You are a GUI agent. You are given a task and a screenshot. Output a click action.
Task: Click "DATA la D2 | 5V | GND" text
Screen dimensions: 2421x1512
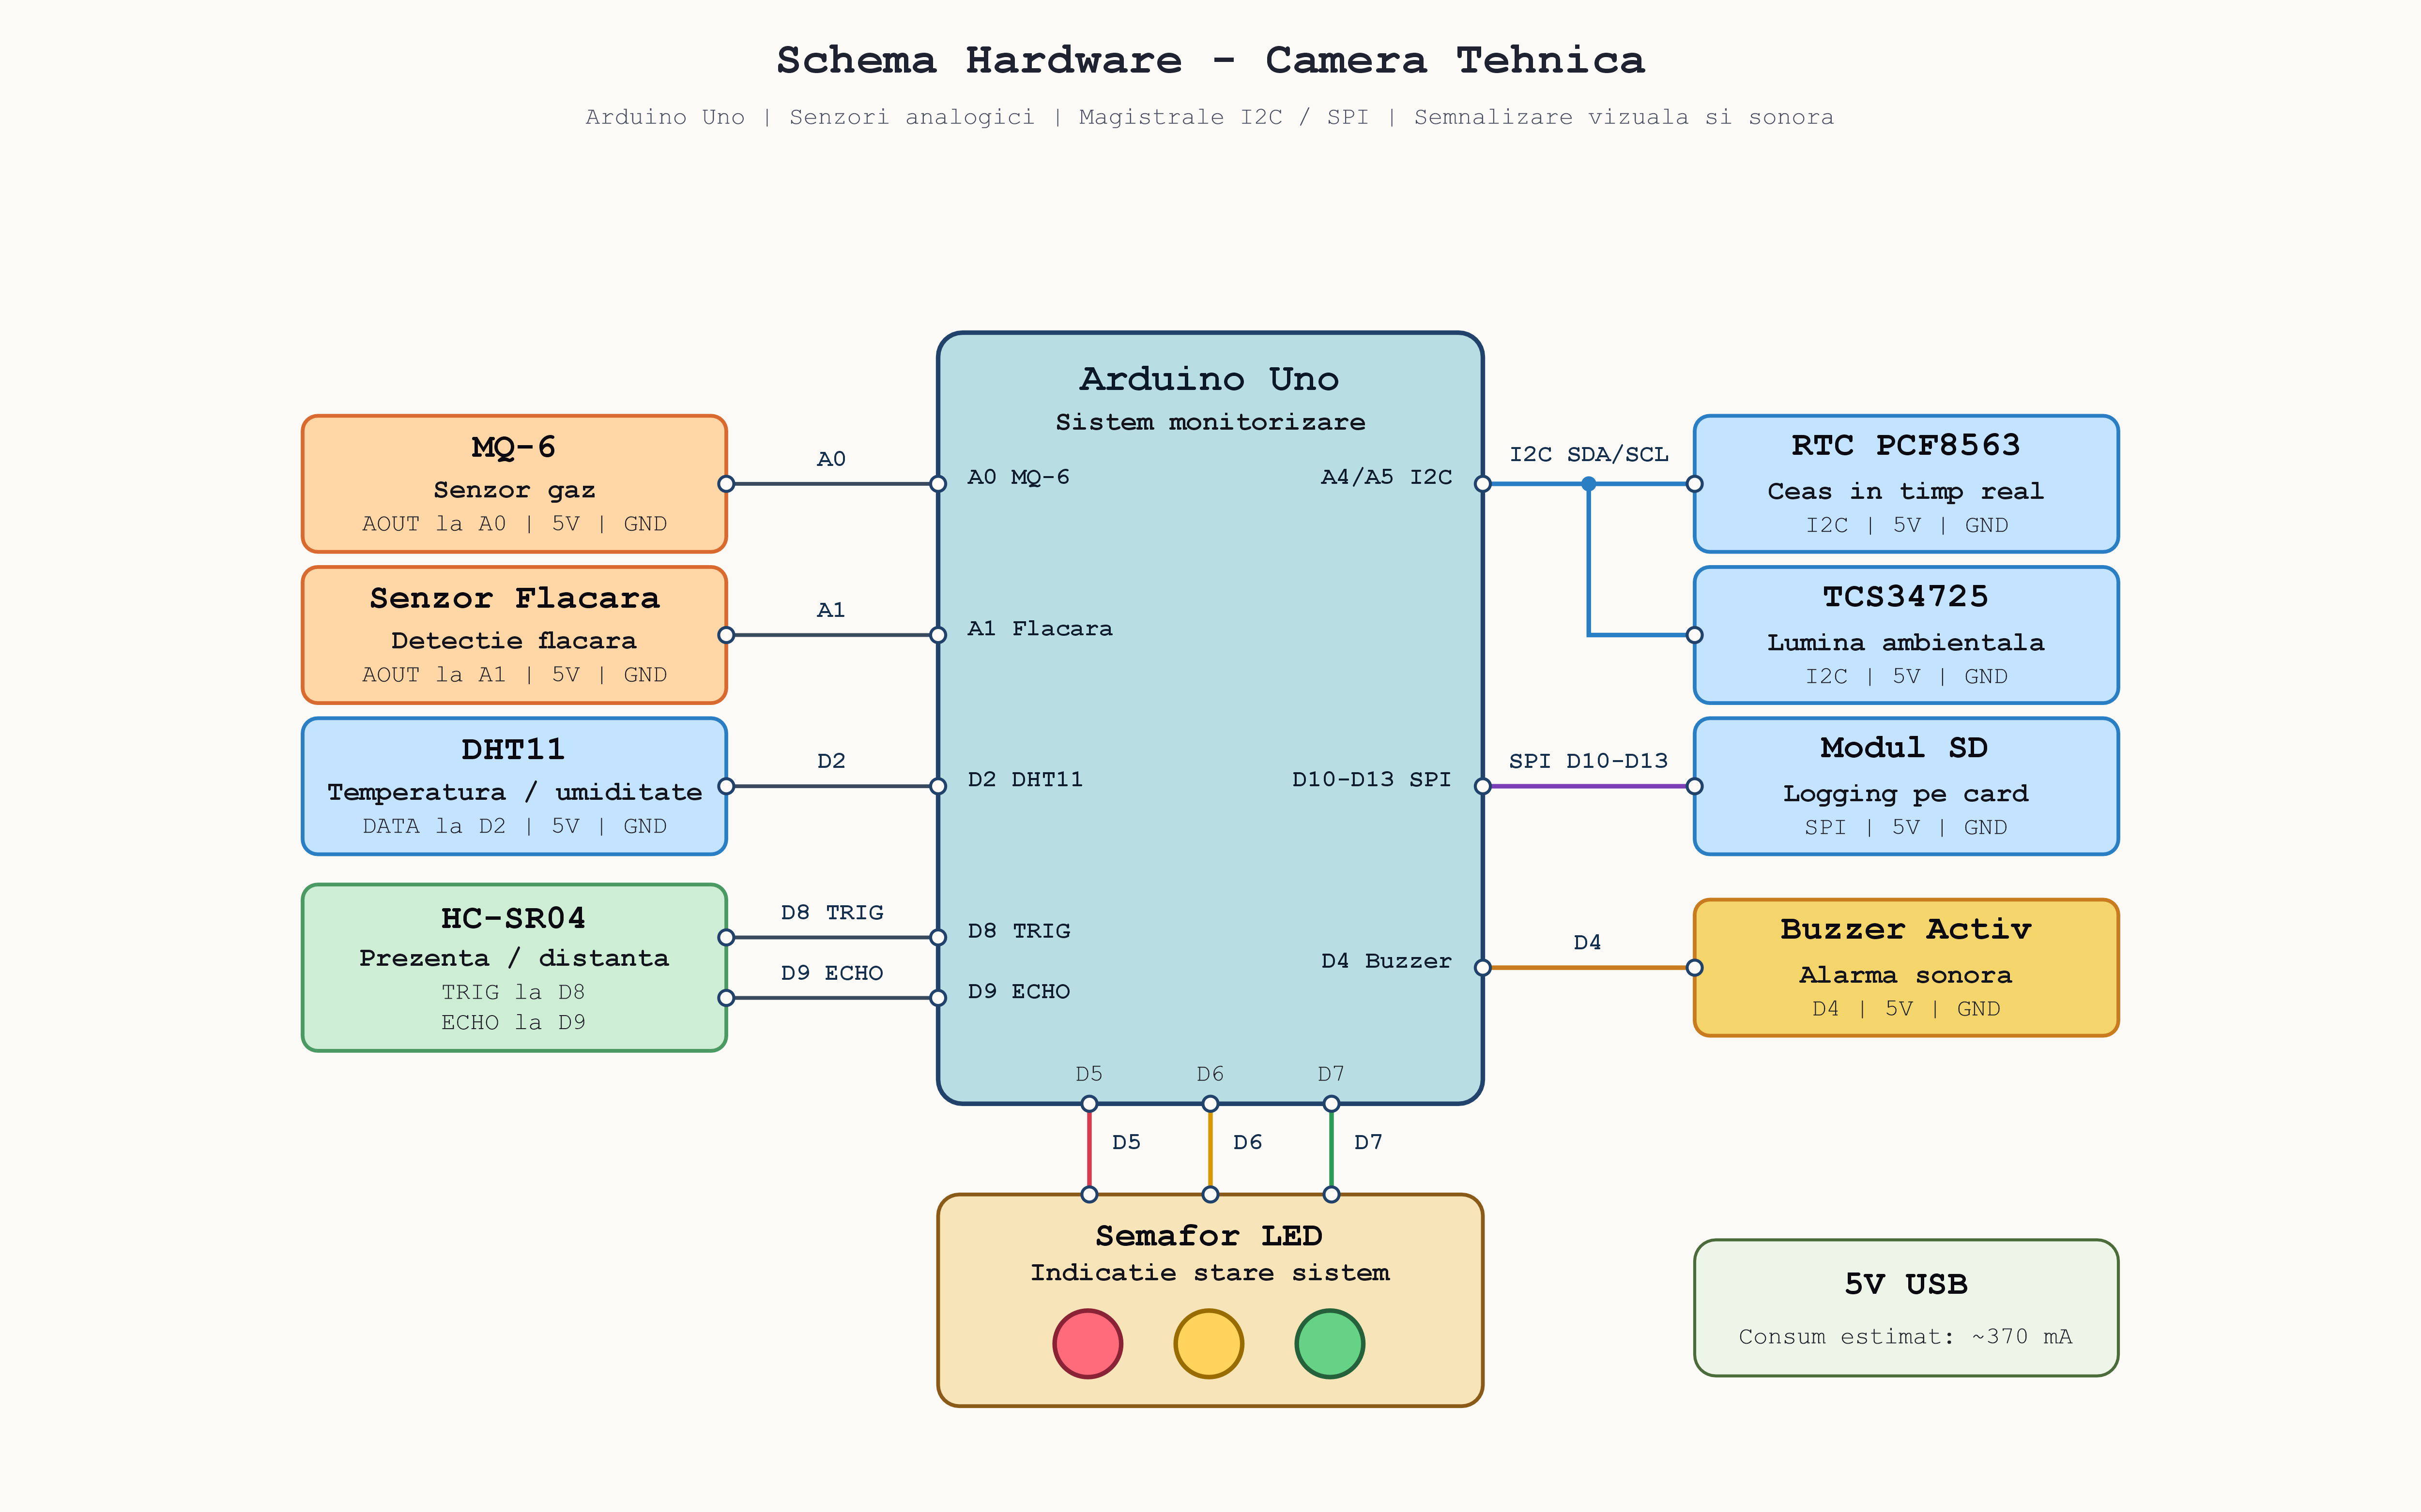[x=514, y=826]
